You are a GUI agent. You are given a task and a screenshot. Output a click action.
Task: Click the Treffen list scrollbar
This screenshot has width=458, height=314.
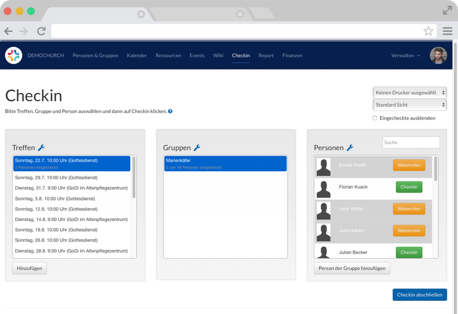134,177
